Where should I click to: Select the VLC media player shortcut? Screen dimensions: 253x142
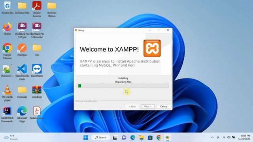(x=8, y=93)
